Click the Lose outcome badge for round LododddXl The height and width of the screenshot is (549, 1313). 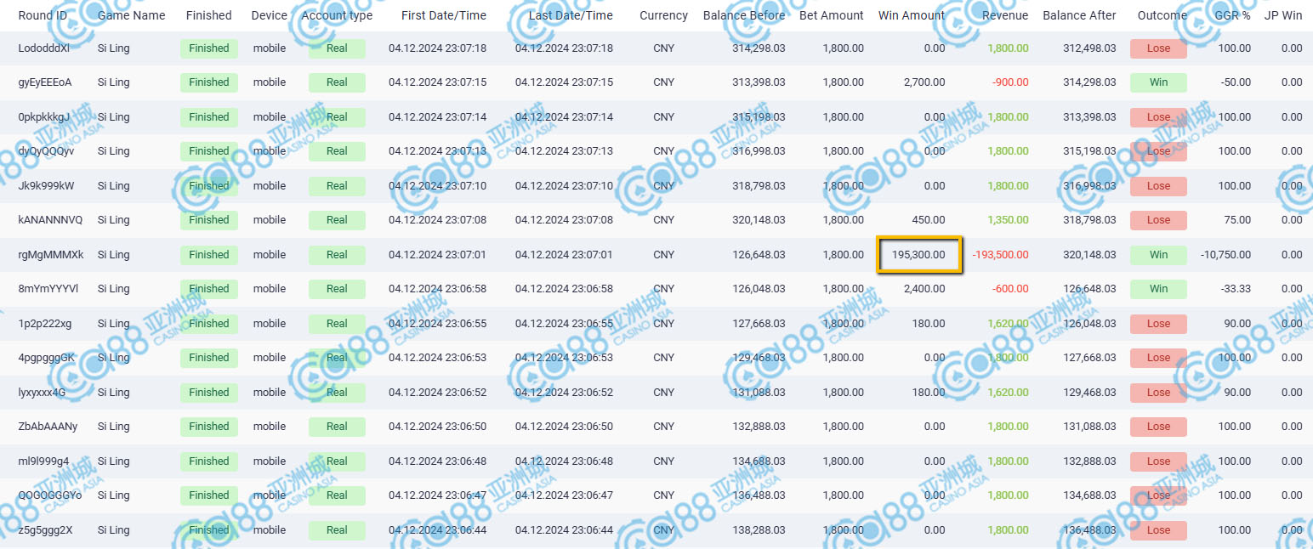tap(1158, 48)
